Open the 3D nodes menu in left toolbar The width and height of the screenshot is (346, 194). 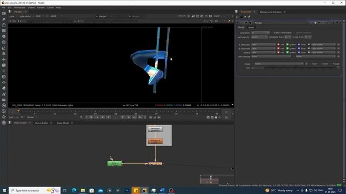(4, 65)
